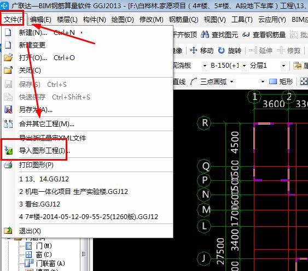
Task: Open the 编辑(E) menu
Action: (40, 20)
